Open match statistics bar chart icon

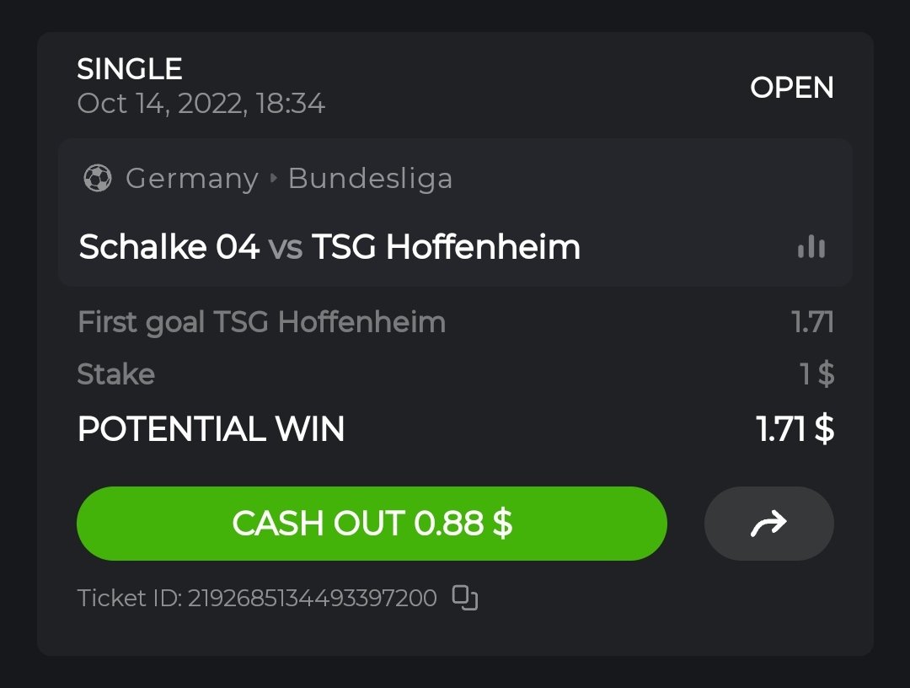[811, 247]
